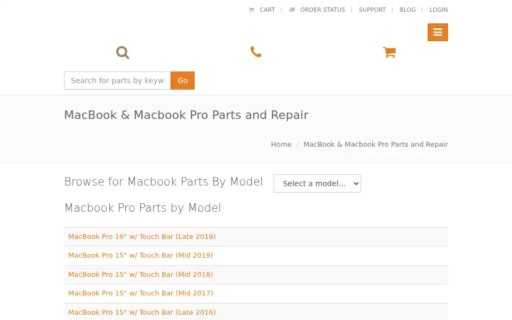This screenshot has height=320, width=512.
Task: Go to the SUPPORT page
Action: 372,10
